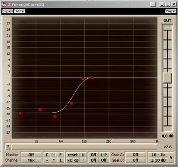The width and height of the screenshot is (178, 167).
Task: Open the 16 - 1k frequency range selector
Action: [158, 155]
